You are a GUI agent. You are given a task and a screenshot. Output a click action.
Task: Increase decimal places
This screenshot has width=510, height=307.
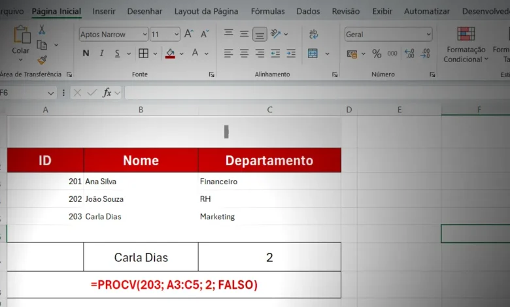409,54
